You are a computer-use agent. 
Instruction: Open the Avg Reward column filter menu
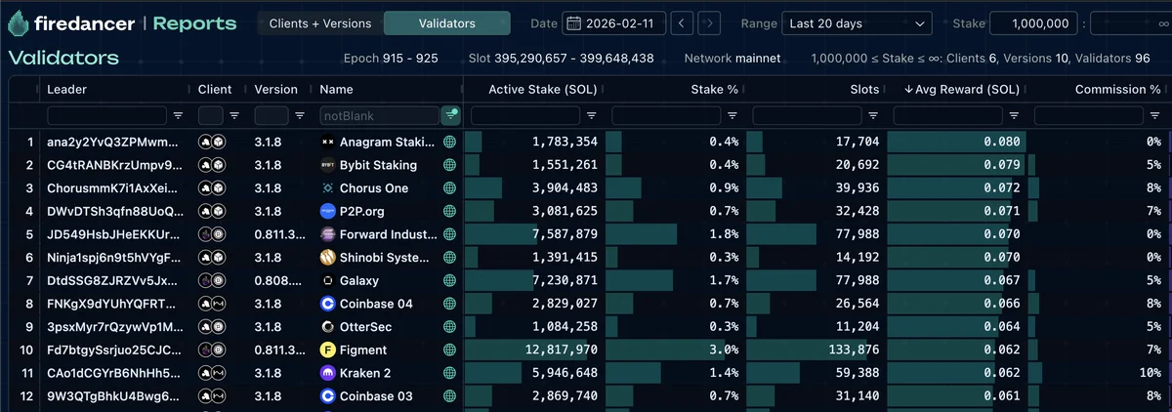(x=1013, y=115)
